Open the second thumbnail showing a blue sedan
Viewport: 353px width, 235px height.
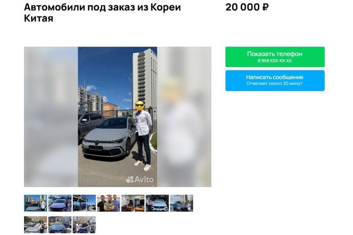pos(60,203)
